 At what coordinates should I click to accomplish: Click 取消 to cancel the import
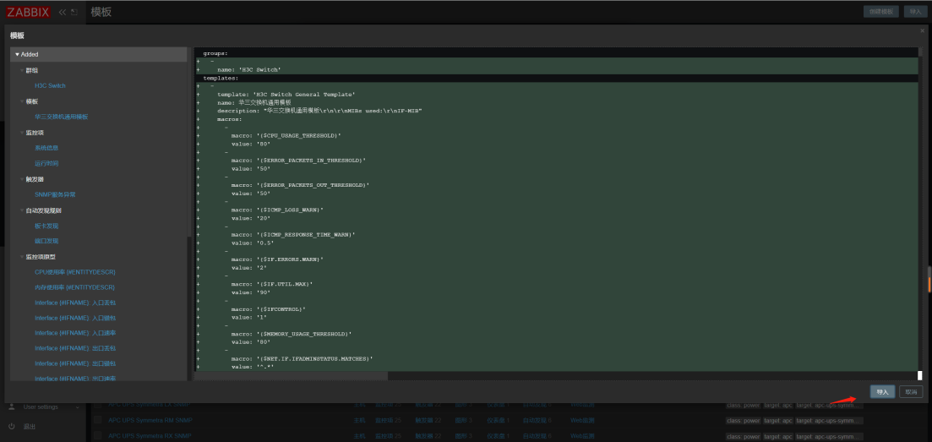coord(911,391)
